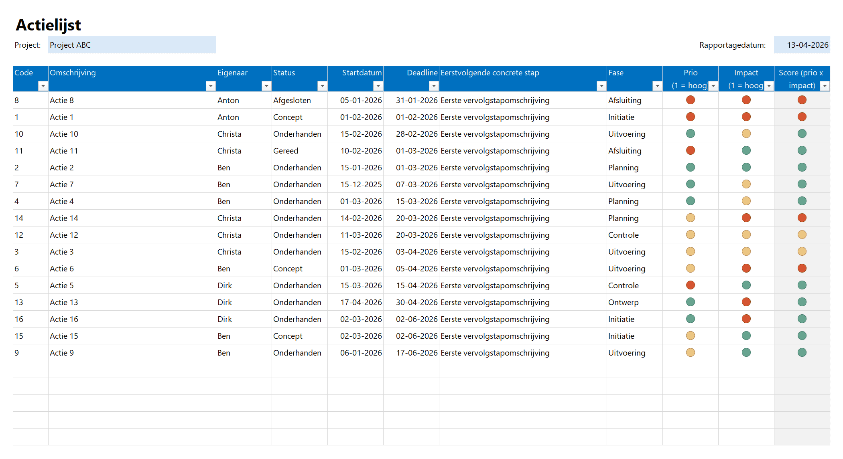Open the Eigenaar column filter arrow
The width and height of the screenshot is (843, 459).
click(266, 86)
